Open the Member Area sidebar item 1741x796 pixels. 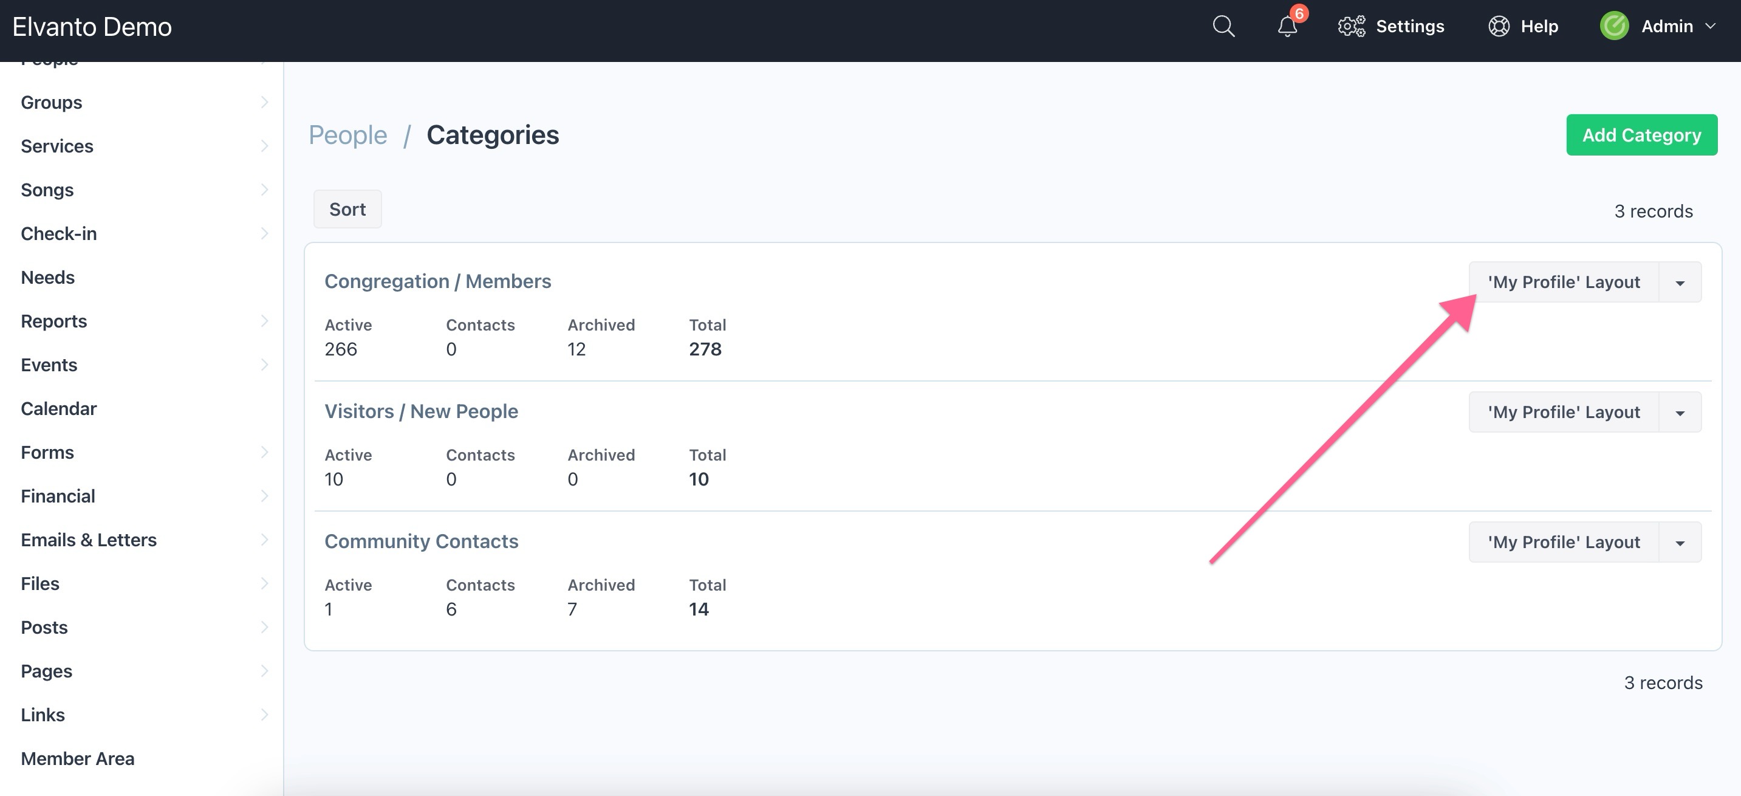[x=78, y=758]
